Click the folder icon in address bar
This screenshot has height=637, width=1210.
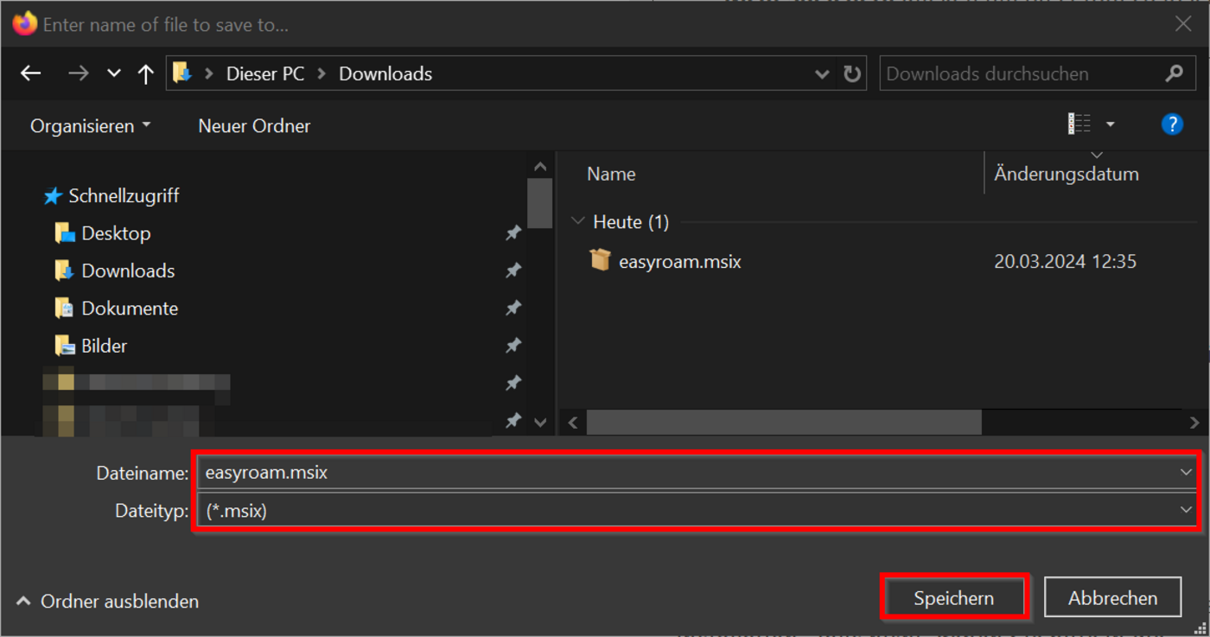coord(182,73)
